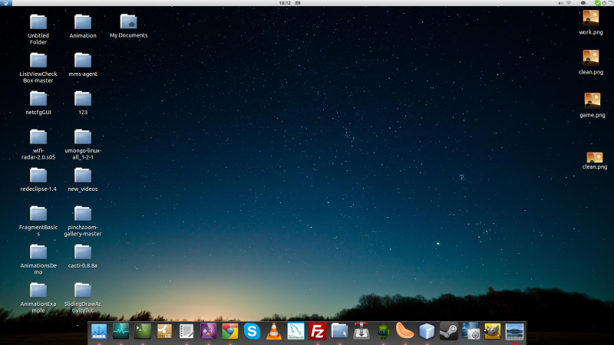Start VLC media player
The image size is (614, 345).
[274, 331]
